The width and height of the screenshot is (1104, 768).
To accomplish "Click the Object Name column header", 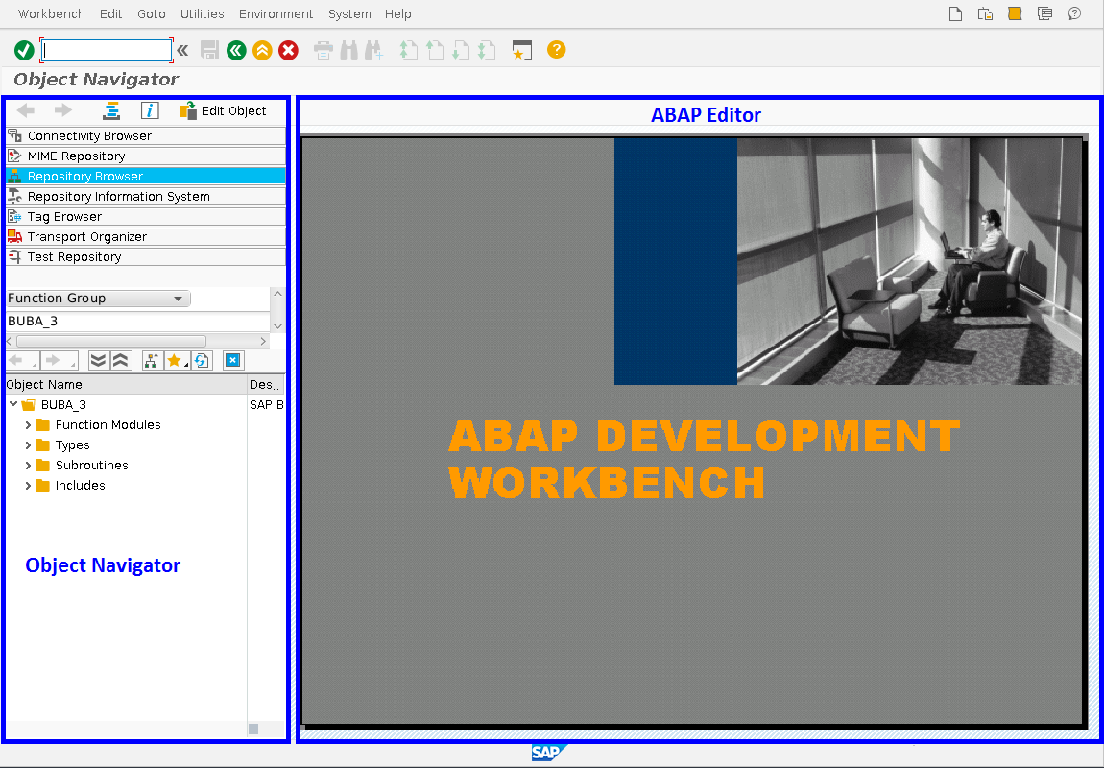I will (x=126, y=384).
